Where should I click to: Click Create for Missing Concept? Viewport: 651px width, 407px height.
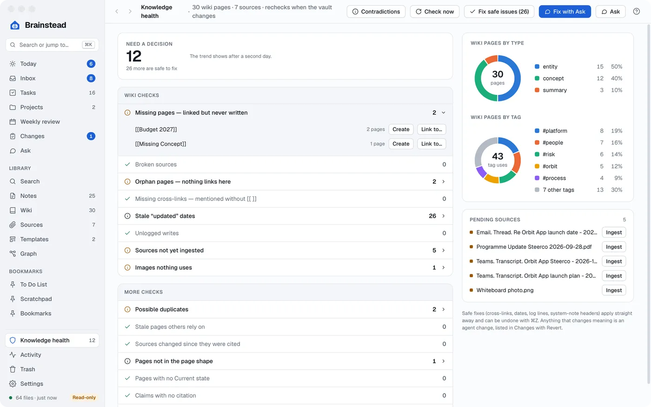click(401, 144)
